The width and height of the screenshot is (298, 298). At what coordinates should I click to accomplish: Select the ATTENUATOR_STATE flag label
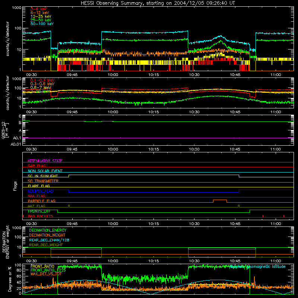[x=45, y=161]
